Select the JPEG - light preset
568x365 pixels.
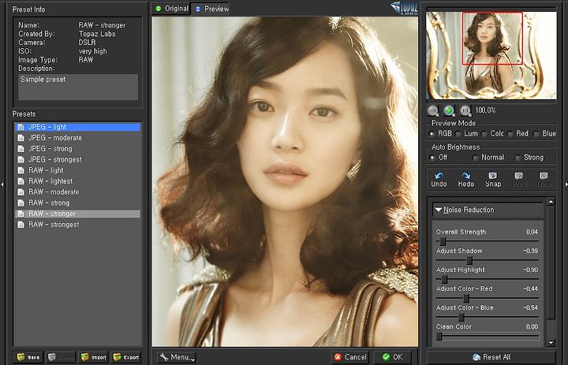click(x=77, y=127)
